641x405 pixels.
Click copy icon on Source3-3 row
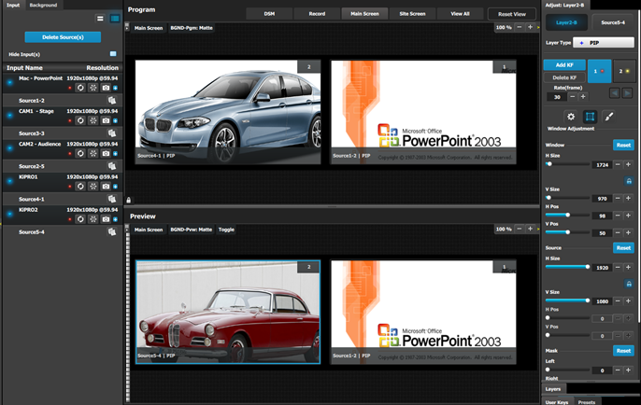click(x=111, y=133)
